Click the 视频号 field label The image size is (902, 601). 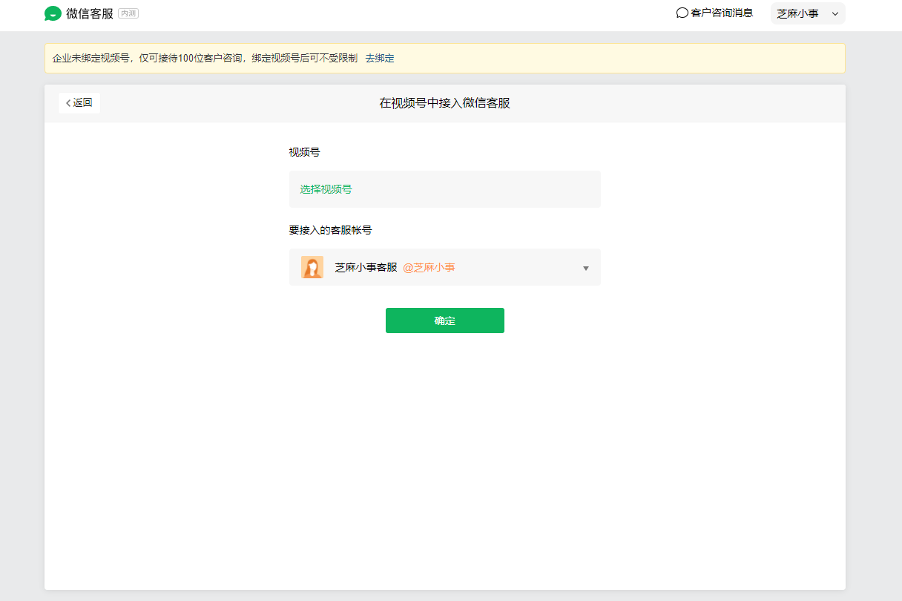[x=305, y=152]
